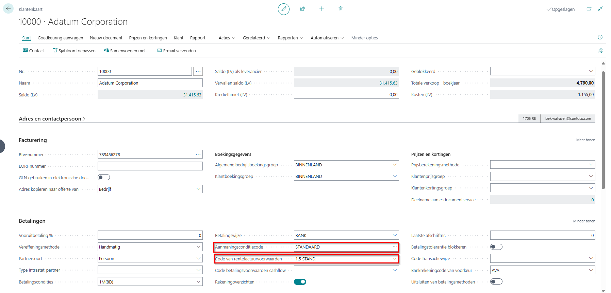This screenshot has width=611, height=293.
Task: Click Saldo (LV) value 31.415,63
Action: pos(192,95)
